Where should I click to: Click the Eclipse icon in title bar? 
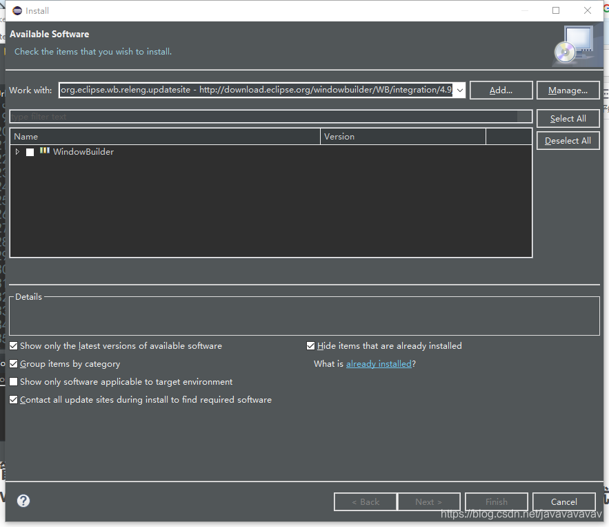17,10
